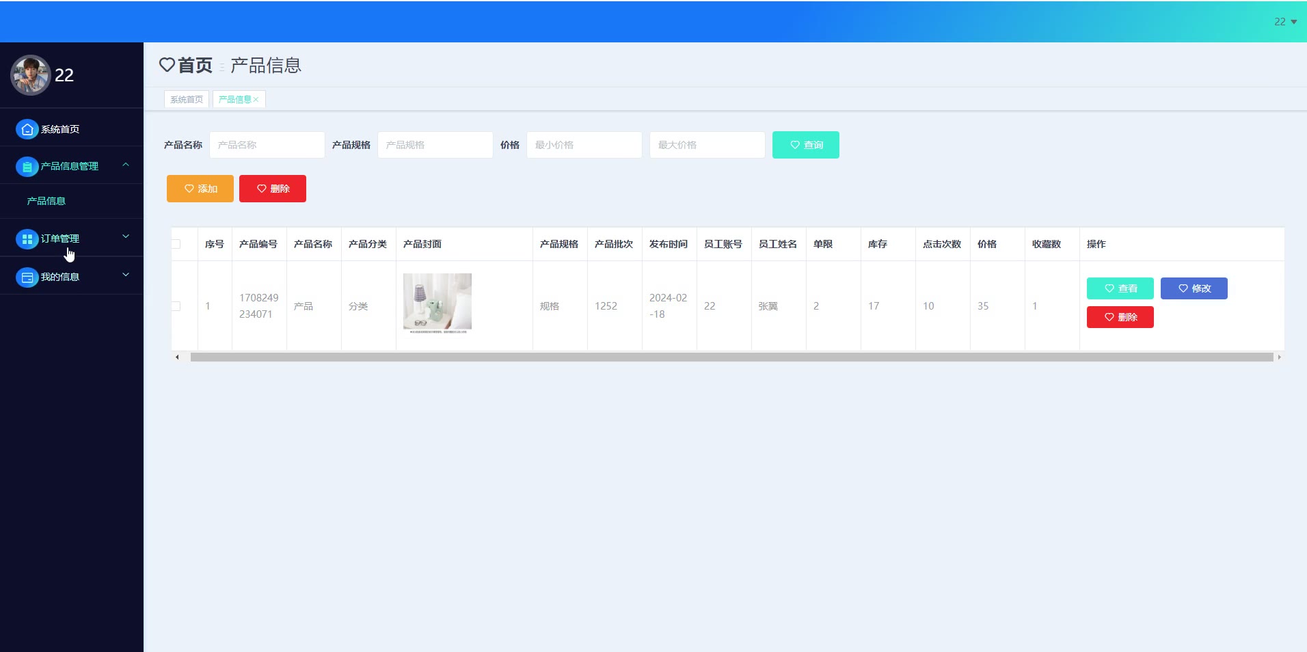Screen dimensions: 1307x652
Task: Click the system home sidebar icon
Action: click(x=27, y=129)
